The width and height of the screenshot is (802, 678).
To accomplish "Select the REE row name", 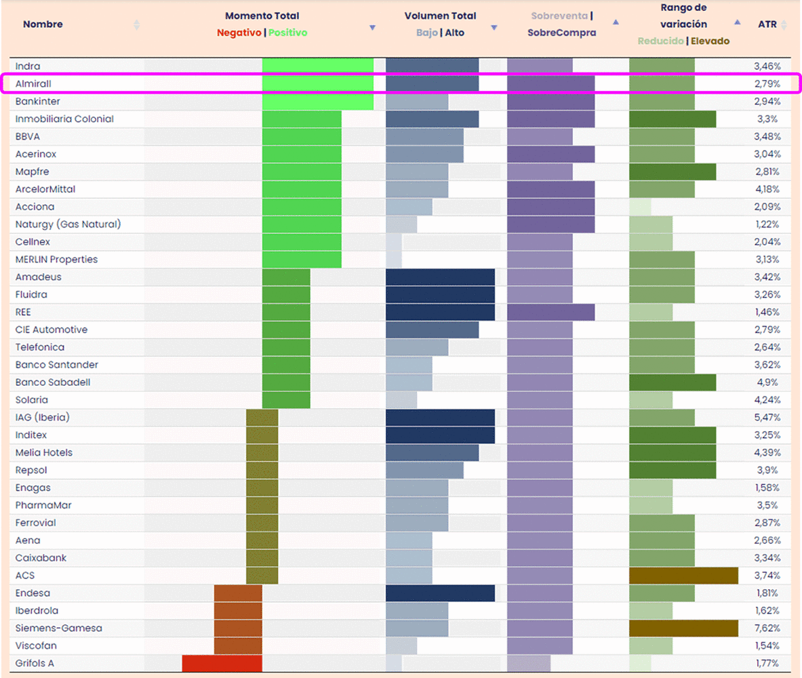I will [x=23, y=312].
